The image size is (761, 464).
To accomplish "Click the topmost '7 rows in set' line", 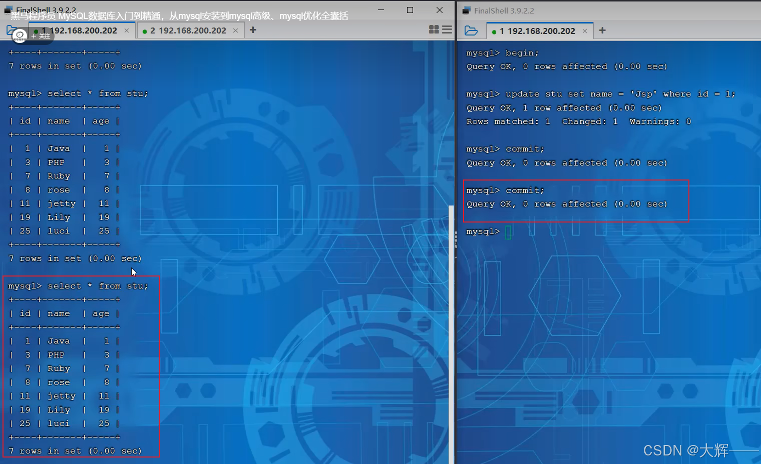I will pyautogui.click(x=75, y=66).
